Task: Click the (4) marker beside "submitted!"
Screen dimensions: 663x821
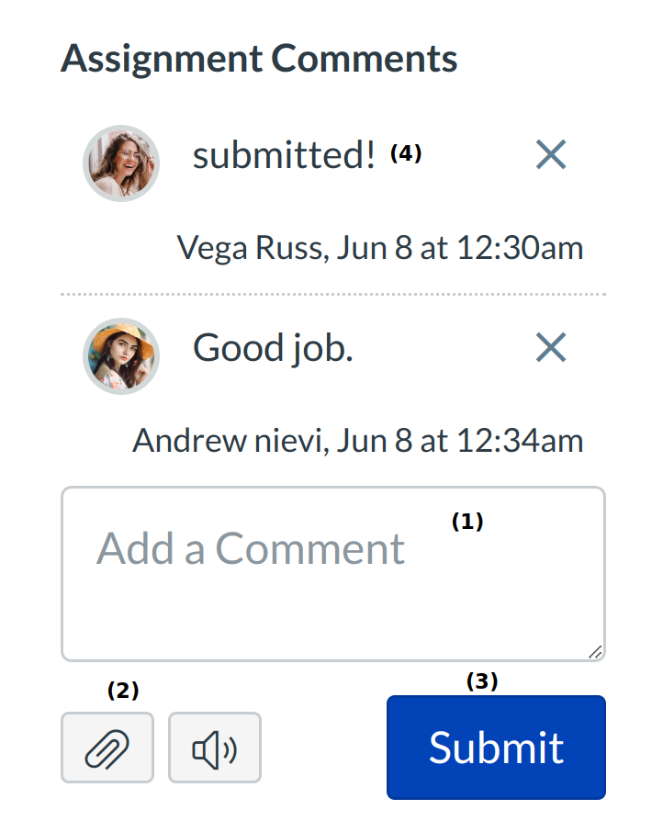Action: pyautogui.click(x=406, y=154)
